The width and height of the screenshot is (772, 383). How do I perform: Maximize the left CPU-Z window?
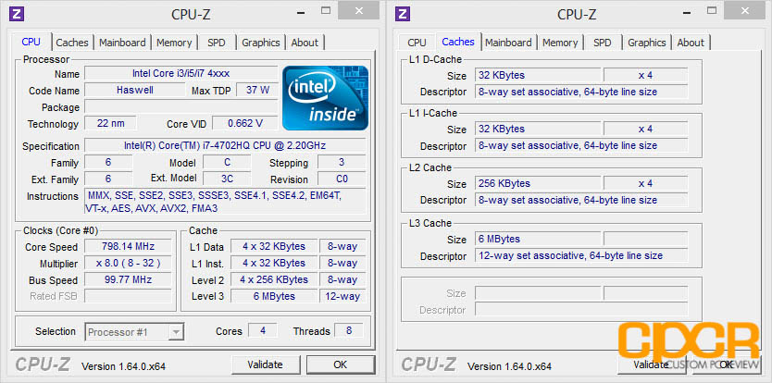pyautogui.click(x=326, y=10)
